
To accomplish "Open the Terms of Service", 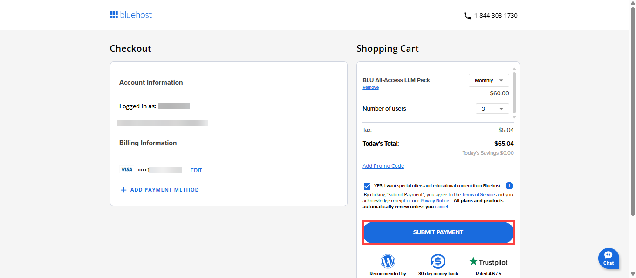I will point(479,194).
